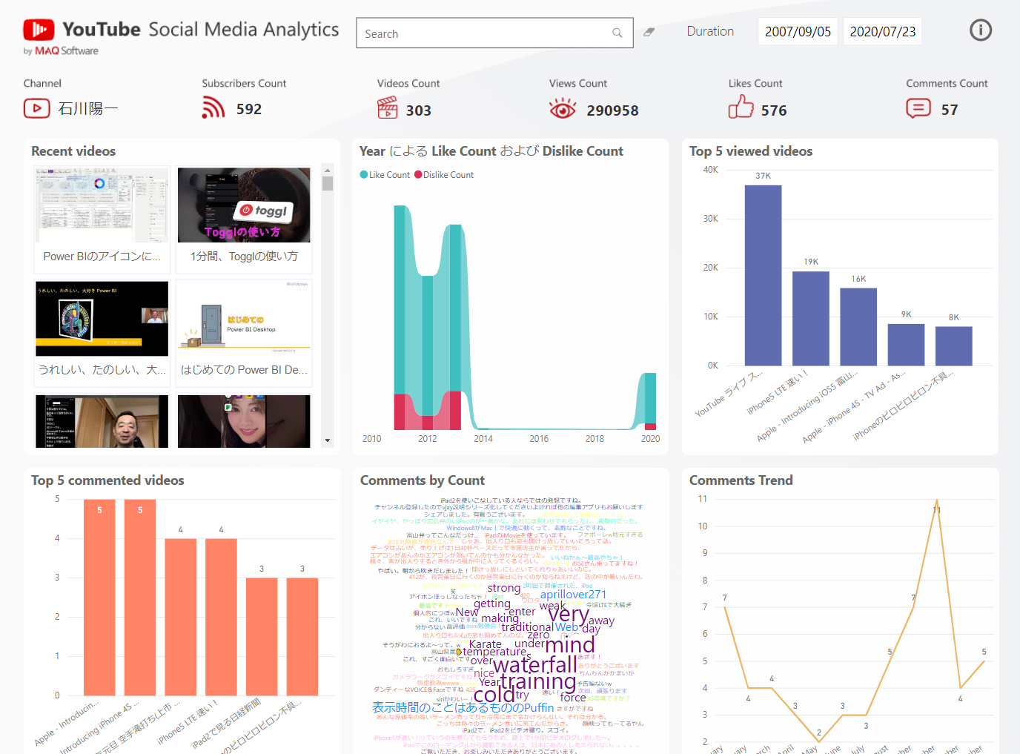The image size is (1020, 754).
Task: Click the word 'cold' in word cloud
Action: [494, 695]
